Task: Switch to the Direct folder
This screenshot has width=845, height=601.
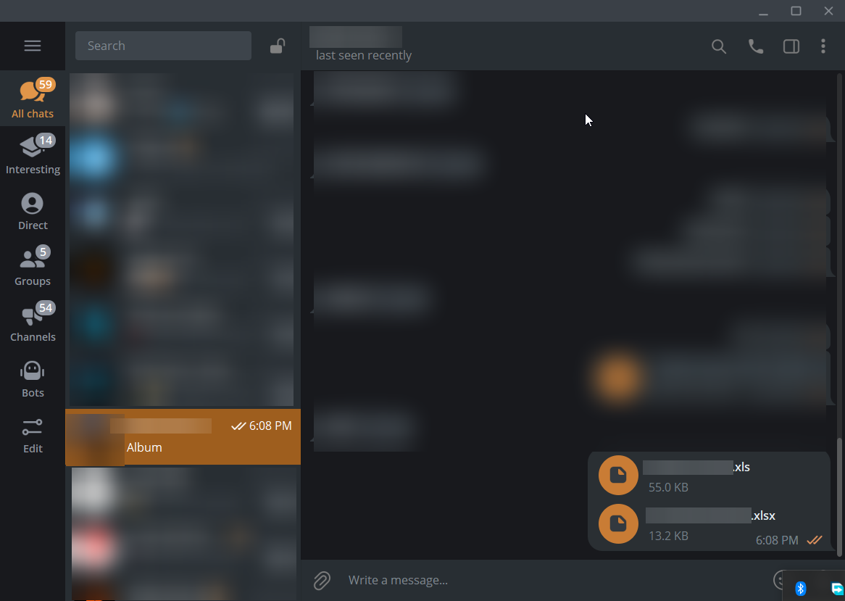Action: tap(33, 210)
